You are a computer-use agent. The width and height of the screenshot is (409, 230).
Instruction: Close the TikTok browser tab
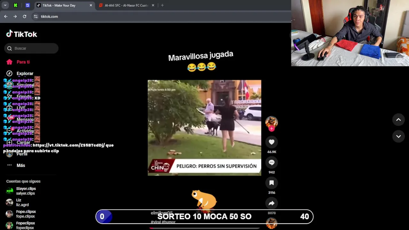[91, 5]
